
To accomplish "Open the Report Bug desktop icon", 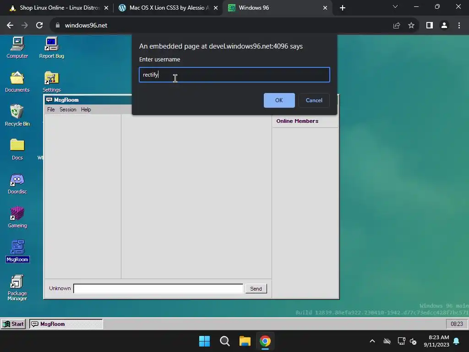I will 51,48.
